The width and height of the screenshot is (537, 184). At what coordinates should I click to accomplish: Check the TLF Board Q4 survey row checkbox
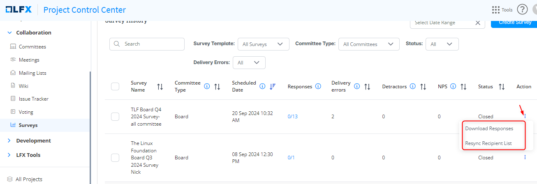point(115,117)
